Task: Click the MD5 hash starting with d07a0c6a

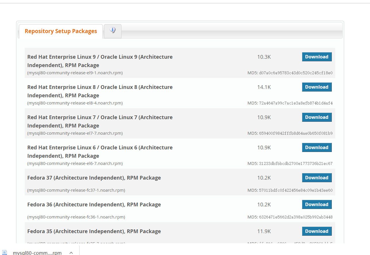Action: (x=296, y=73)
